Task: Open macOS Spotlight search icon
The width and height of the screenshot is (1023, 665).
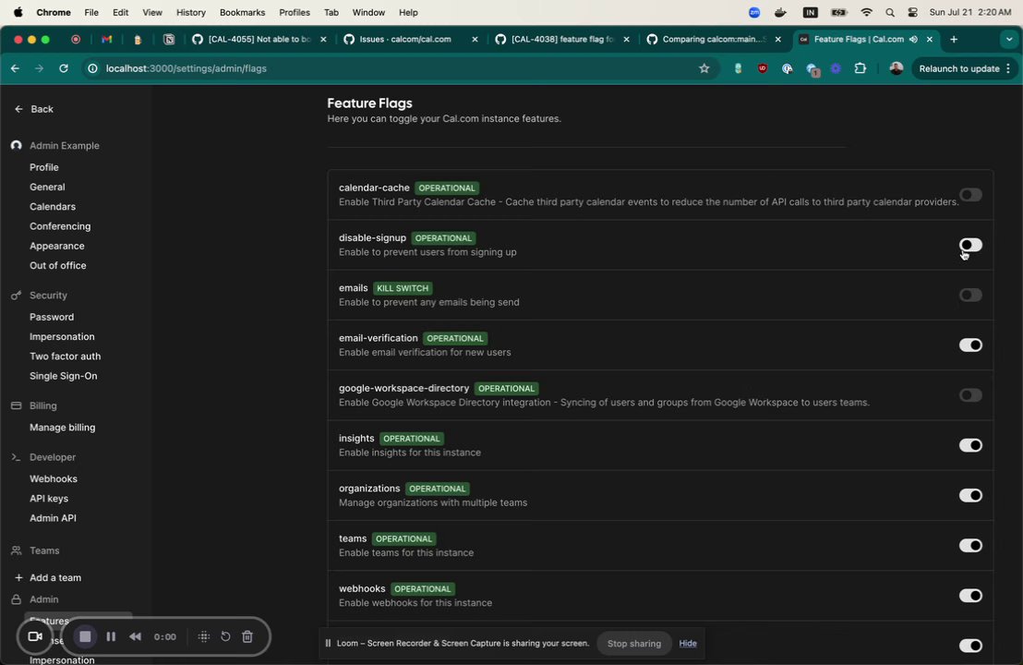Action: pyautogui.click(x=890, y=12)
